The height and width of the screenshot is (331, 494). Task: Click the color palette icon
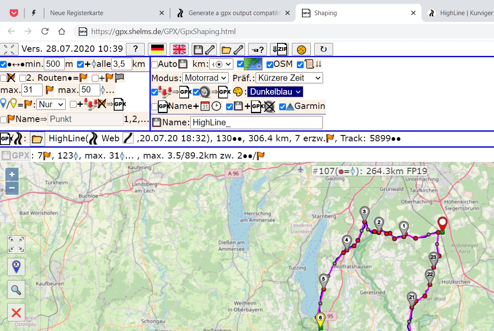click(238, 92)
